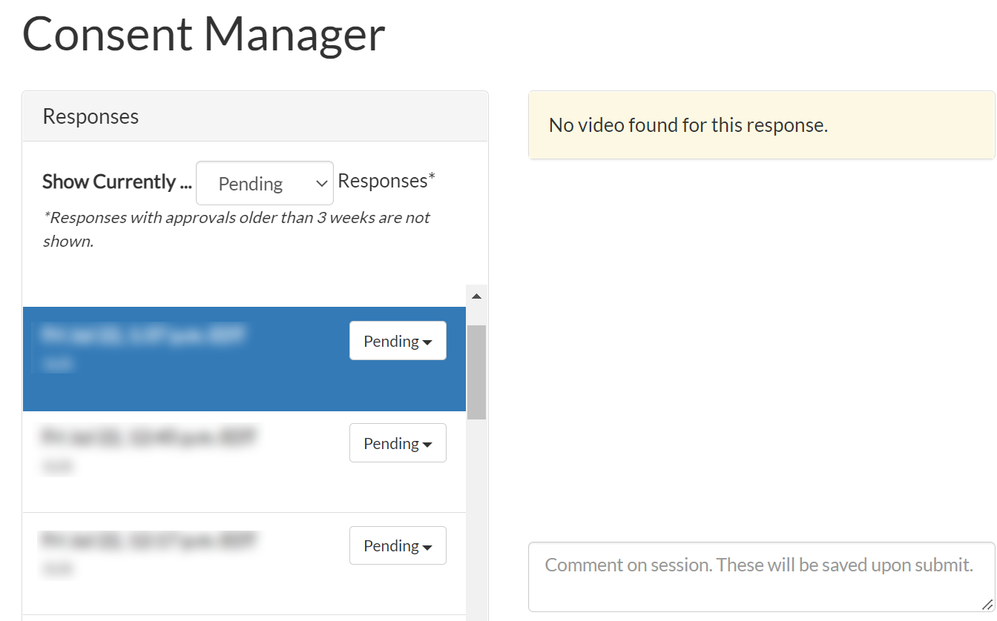Screen dimensions: 997x621
Task: Select the second response in the list
Action: tap(244, 462)
